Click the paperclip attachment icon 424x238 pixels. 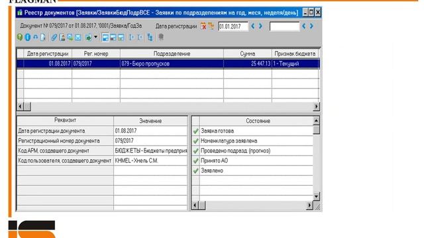54,37
